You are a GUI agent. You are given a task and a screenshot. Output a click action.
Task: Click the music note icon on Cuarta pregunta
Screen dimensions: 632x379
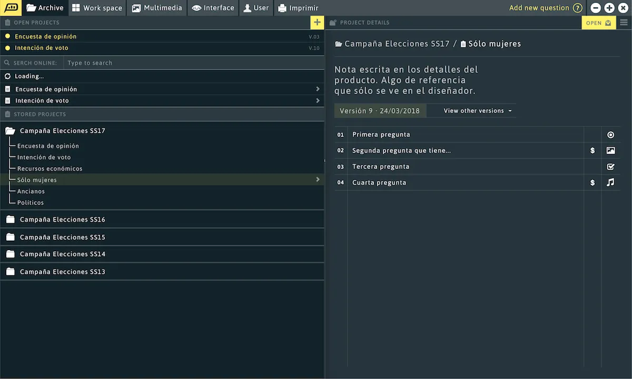point(610,183)
